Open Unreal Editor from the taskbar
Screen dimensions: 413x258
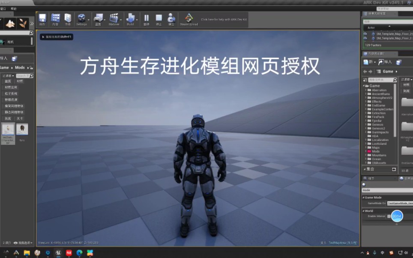[58, 253]
